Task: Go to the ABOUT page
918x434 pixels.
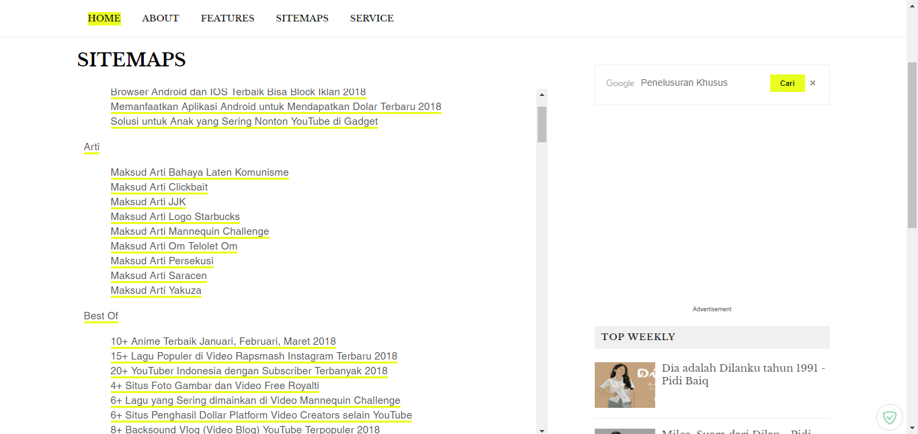Action: (161, 18)
